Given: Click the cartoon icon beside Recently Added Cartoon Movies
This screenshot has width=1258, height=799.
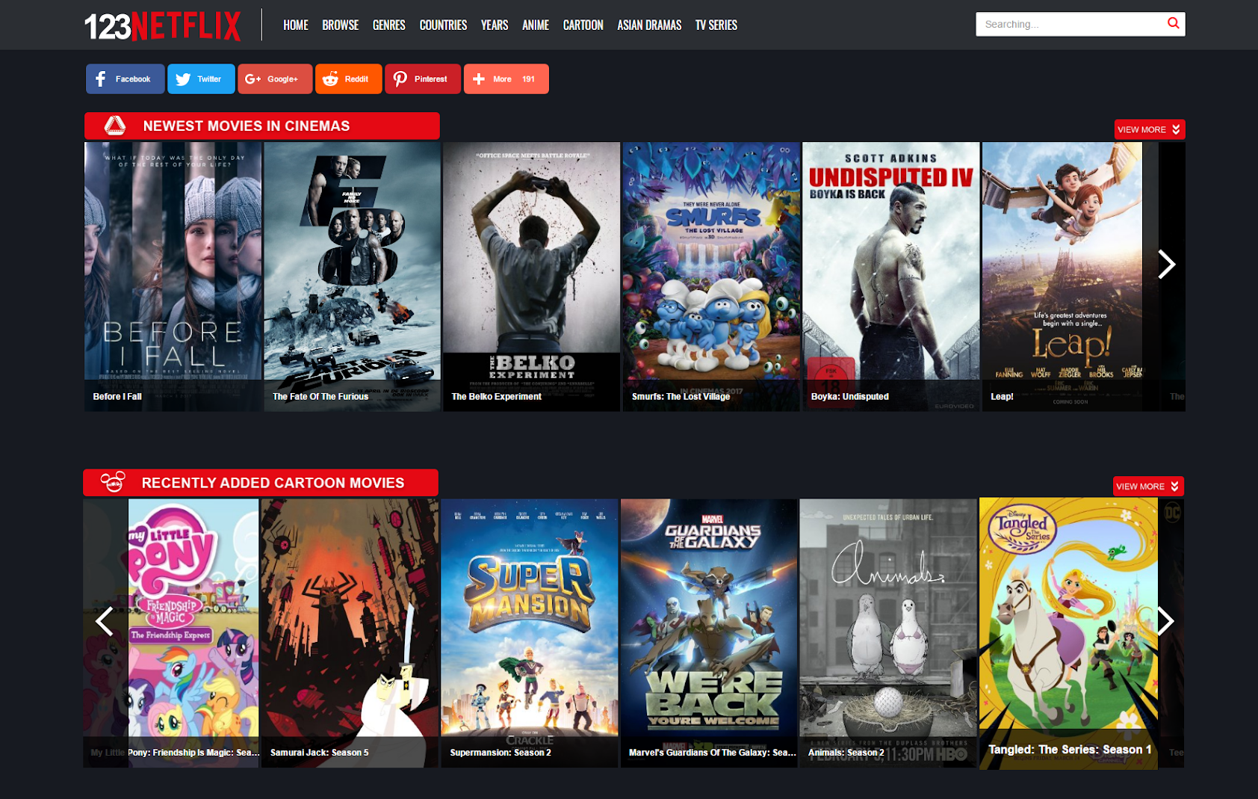Looking at the screenshot, I should tap(114, 482).
